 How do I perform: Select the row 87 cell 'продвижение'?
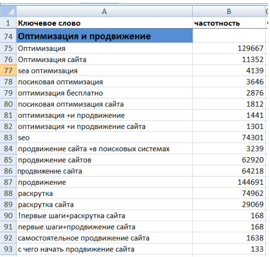(104, 182)
